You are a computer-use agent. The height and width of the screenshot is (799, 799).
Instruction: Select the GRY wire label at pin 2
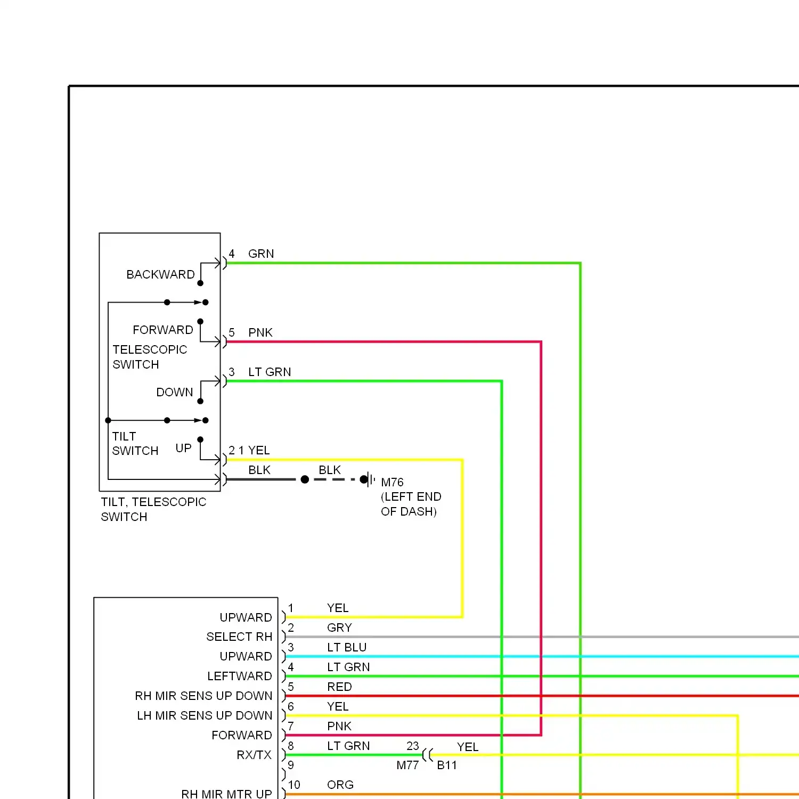339,627
